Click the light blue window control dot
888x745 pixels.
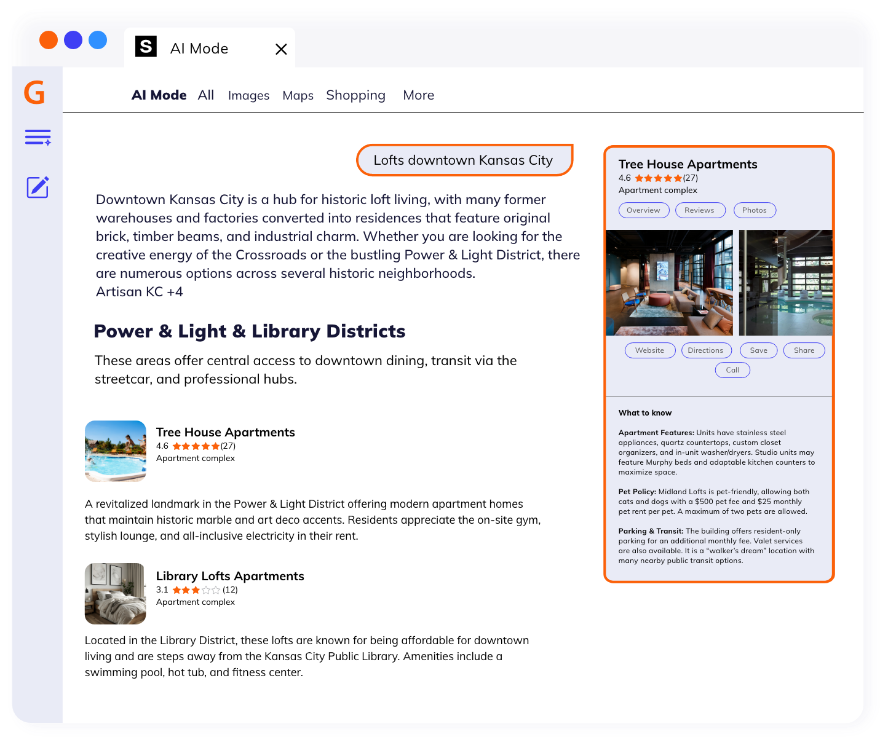(98, 40)
